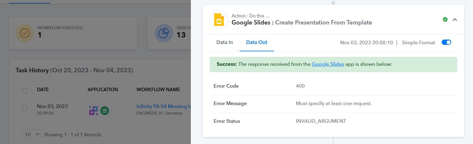473x144 pixels.
Task: Select the Data Out tab
Action: (256, 42)
